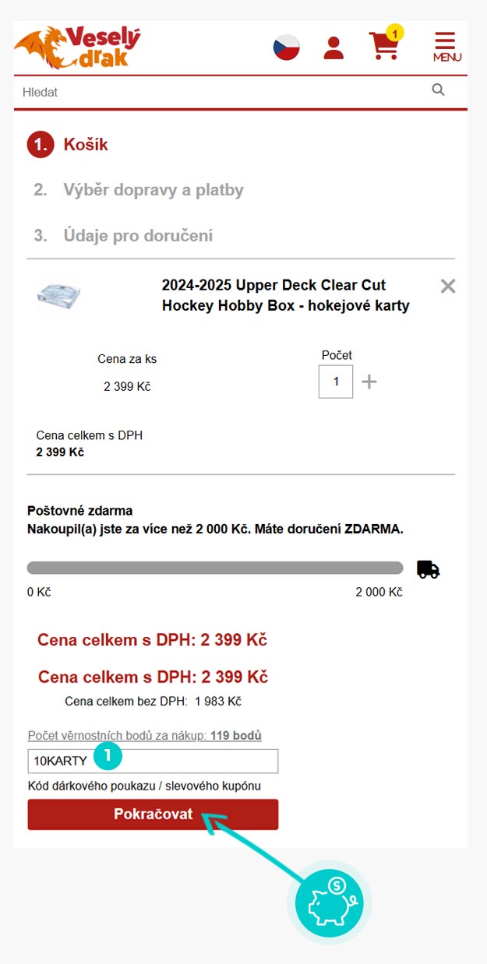Remove the hockey box from cart
Screen dimensions: 487x964
[447, 286]
